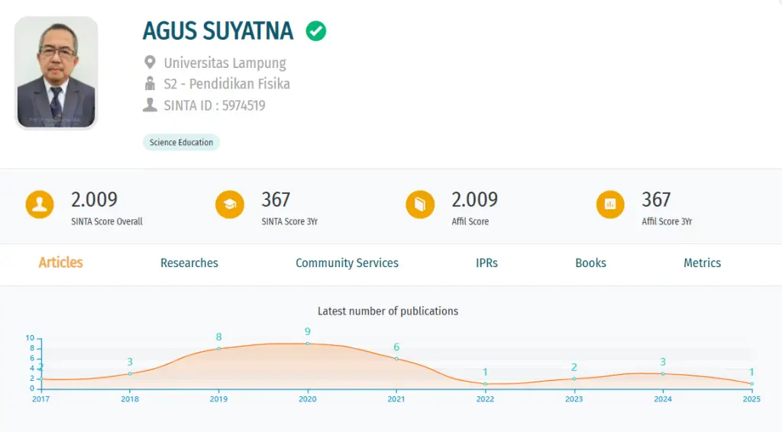Image resolution: width=782 pixels, height=432 pixels.
Task: Go to the Books tab
Action: pos(590,263)
